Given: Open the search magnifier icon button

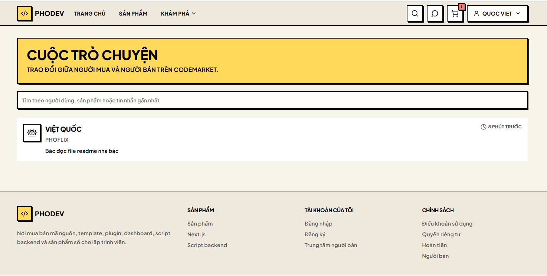Looking at the screenshot, I should [x=415, y=13].
